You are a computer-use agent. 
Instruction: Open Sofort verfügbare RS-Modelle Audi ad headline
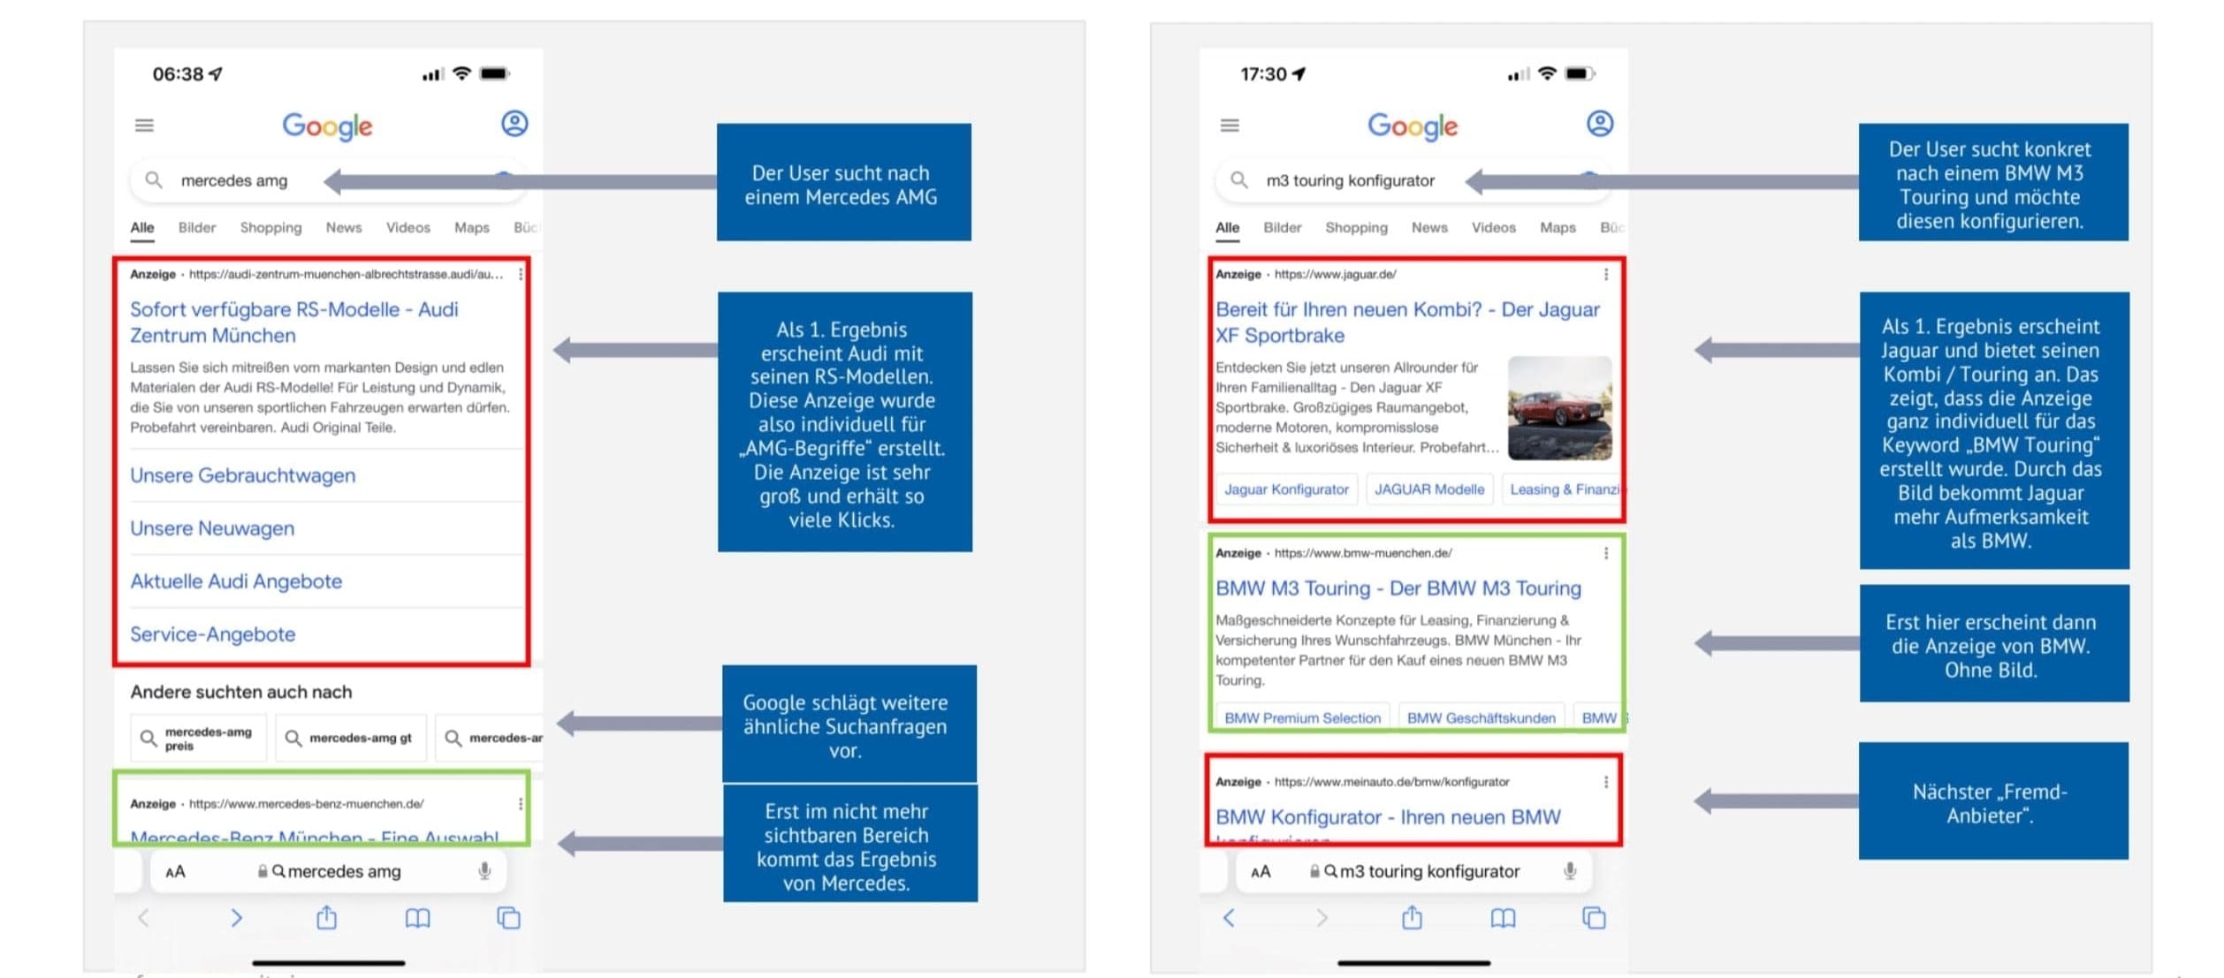point(294,322)
